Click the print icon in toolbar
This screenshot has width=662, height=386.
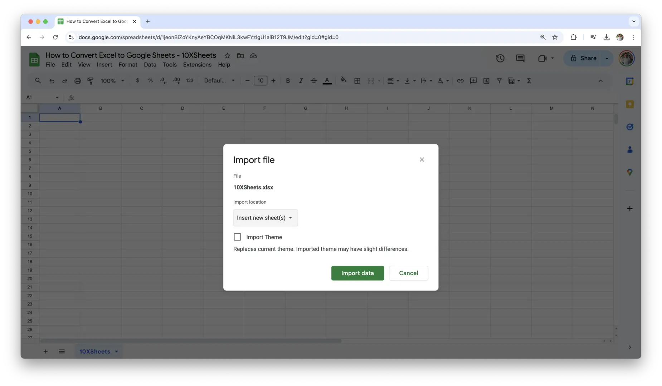coord(78,81)
